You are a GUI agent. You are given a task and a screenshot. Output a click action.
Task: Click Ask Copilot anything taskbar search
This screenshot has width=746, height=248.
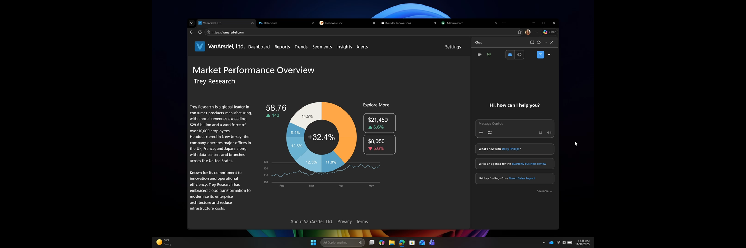[x=342, y=242]
